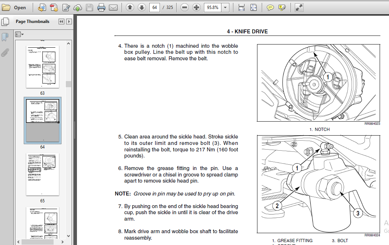Click the page label 63 under thumbnail
Screen dimensions: 389x245
[42, 93]
